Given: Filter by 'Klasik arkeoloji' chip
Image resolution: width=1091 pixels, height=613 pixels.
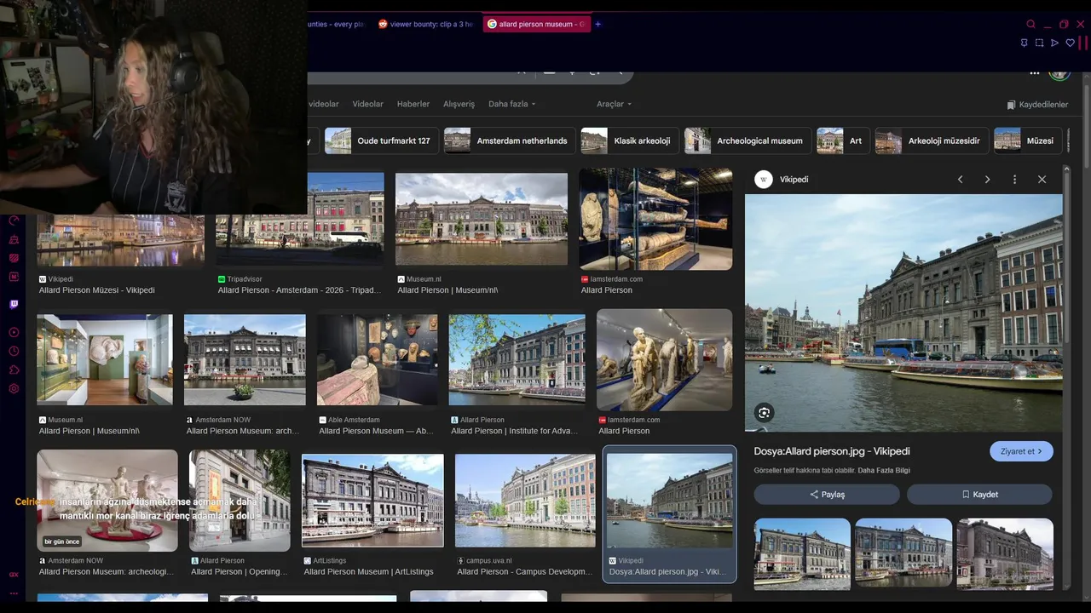Looking at the screenshot, I should point(629,140).
